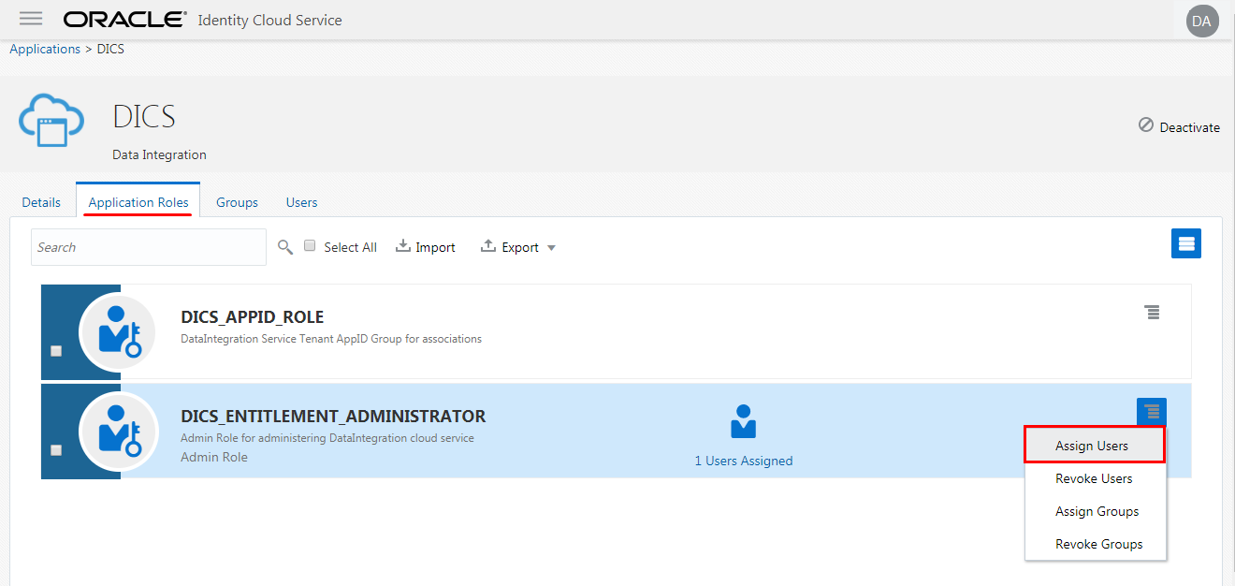Click the Data Integration subtitle

coord(159,154)
